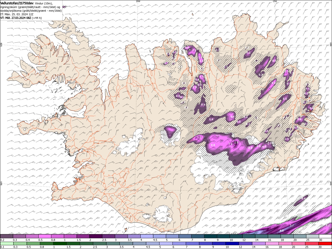Select the light pink 16 swatch in the lower row
The image size is (332, 249).
tap(272, 244)
